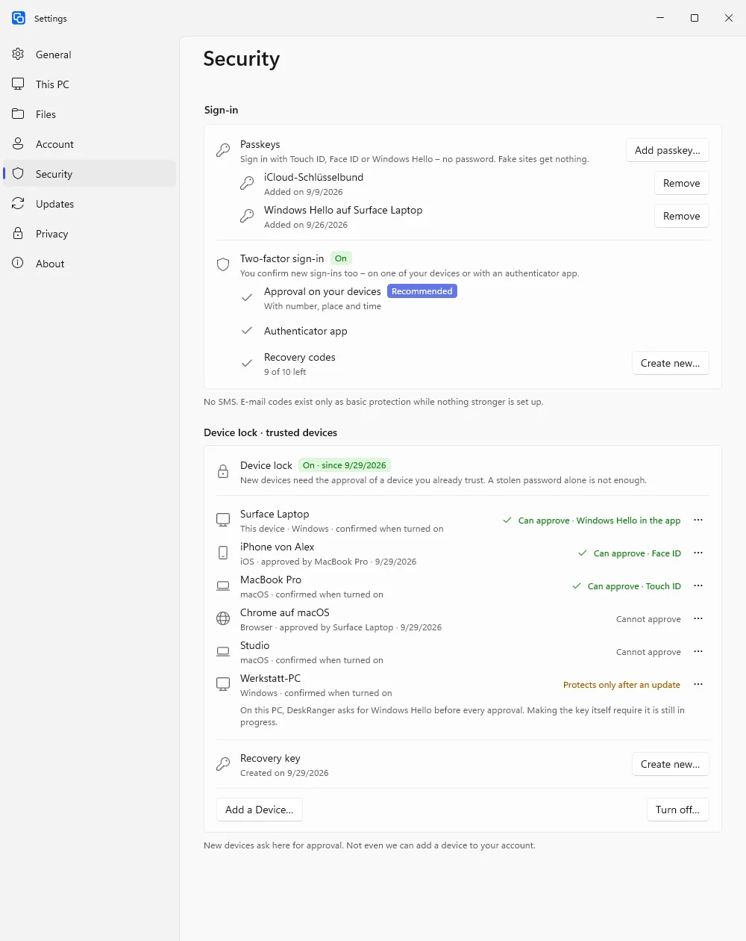Click the 'Device lock · trusted devices' heading

271,432
